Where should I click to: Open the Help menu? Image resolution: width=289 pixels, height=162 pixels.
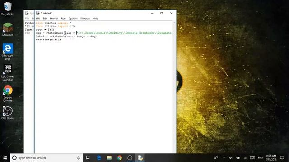[95, 18]
